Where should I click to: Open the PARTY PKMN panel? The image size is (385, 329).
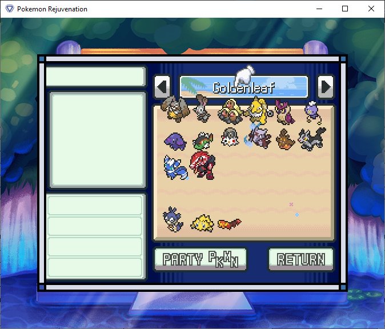pos(200,259)
